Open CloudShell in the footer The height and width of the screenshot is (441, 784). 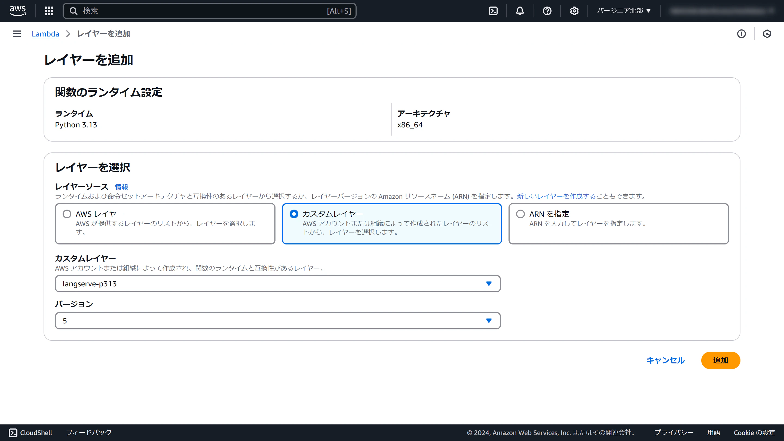pos(30,433)
